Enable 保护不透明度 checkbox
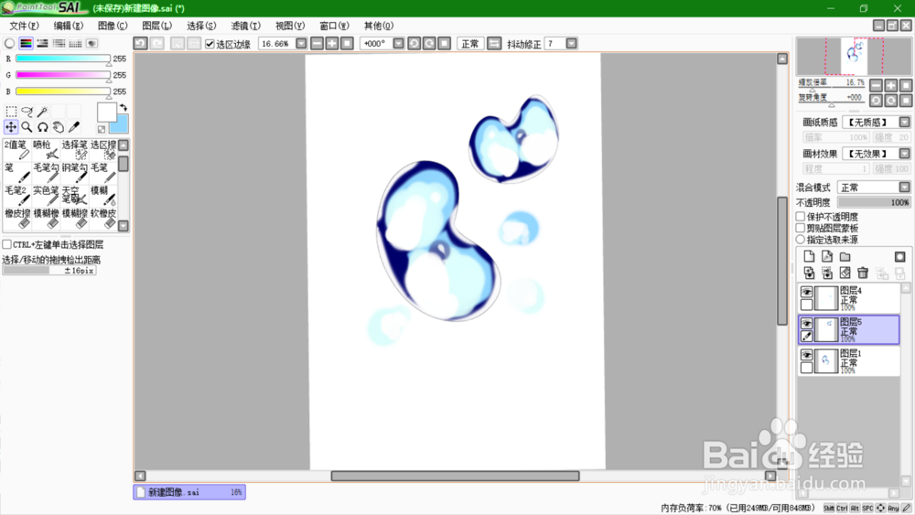This screenshot has height=515, width=915. pos(801,217)
